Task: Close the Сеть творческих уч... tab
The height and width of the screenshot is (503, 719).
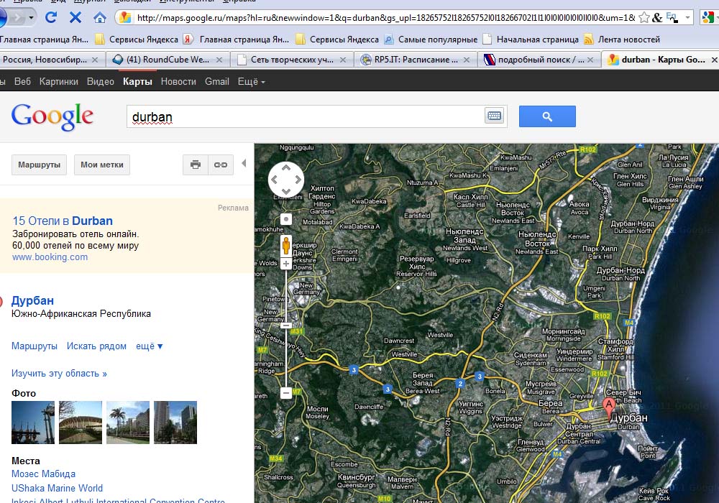Action: (342, 60)
